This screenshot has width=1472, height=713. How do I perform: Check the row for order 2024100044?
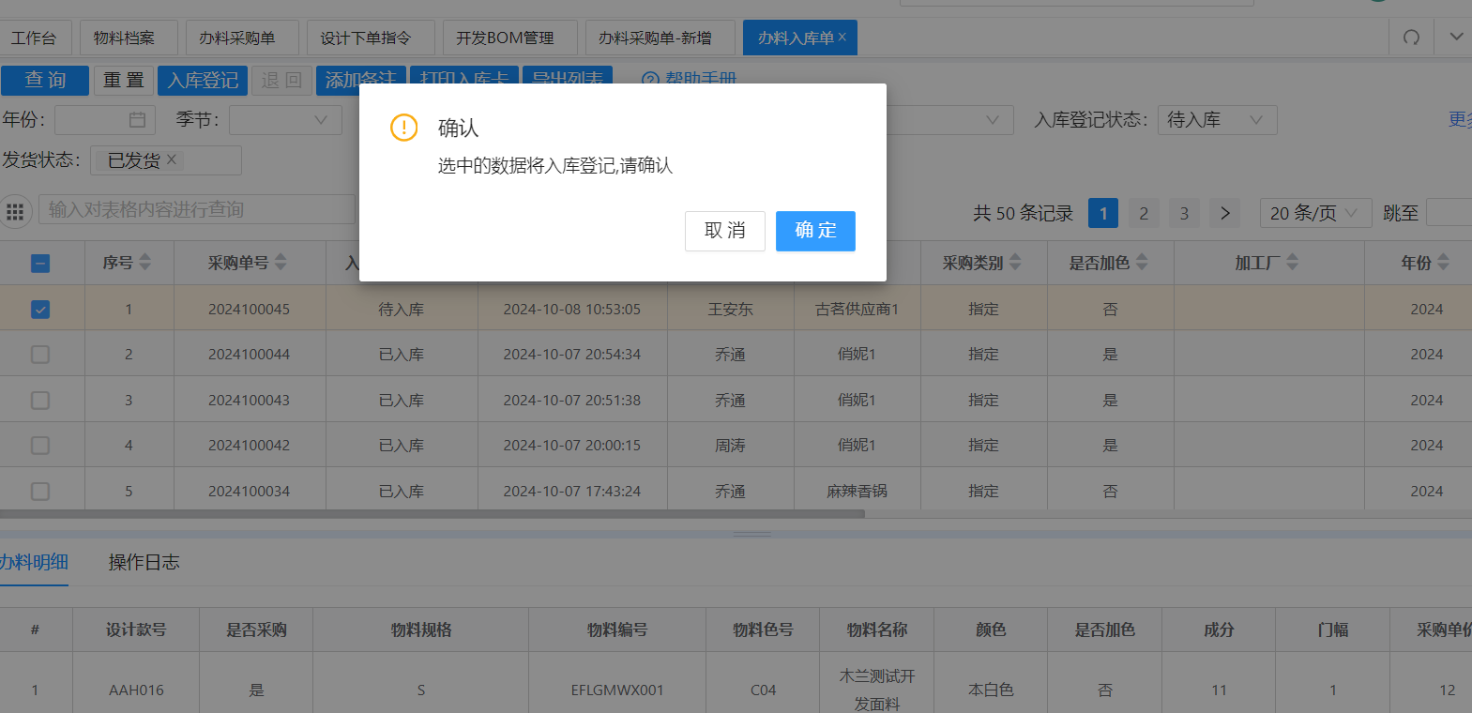click(40, 355)
